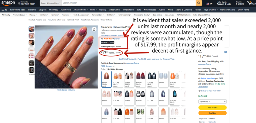Screen dimensions: 256x123
Task: Click the Press On Nails breadcrumb
Action: coord(106,20)
